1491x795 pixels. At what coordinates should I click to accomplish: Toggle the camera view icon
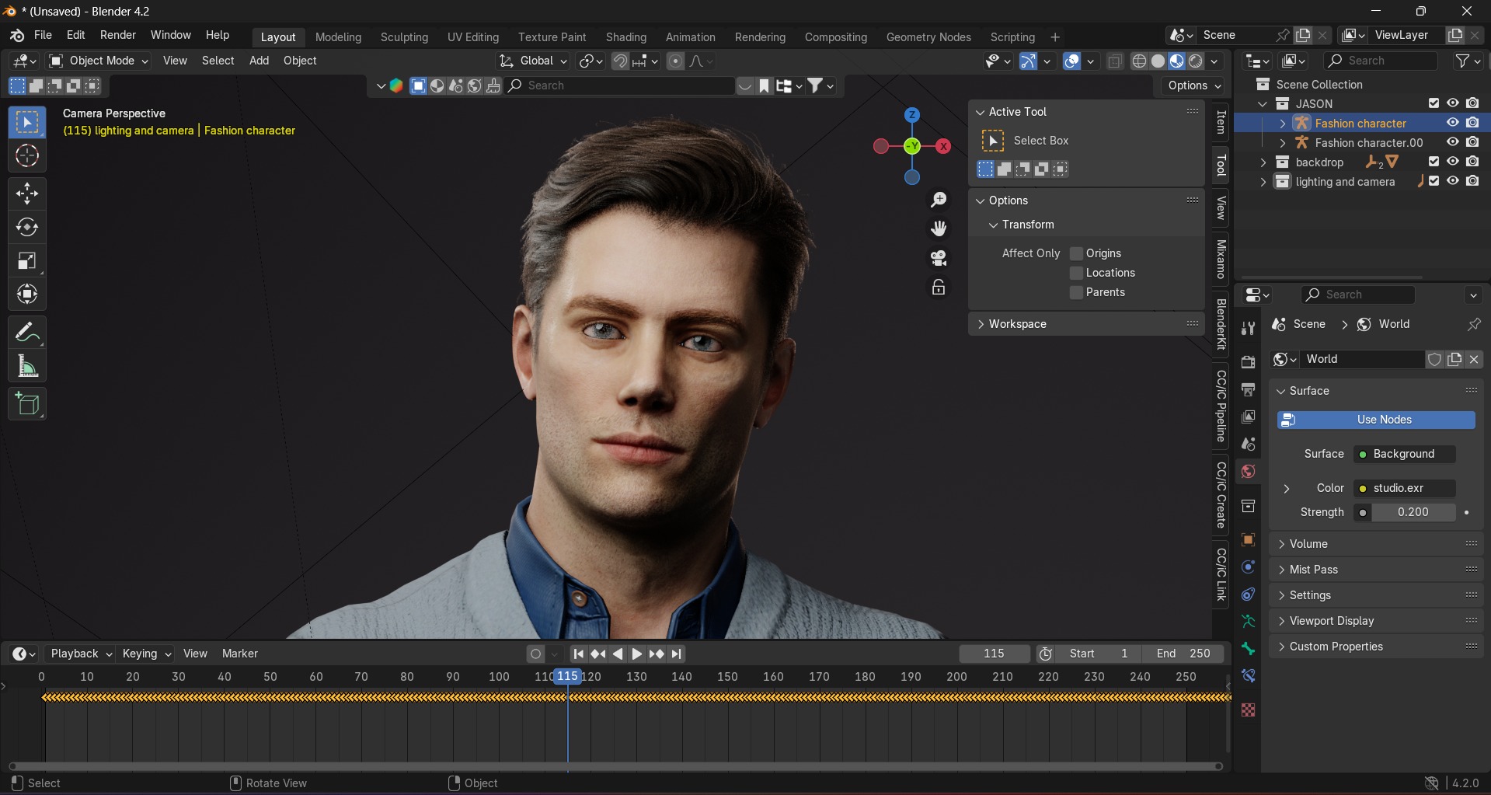[939, 258]
